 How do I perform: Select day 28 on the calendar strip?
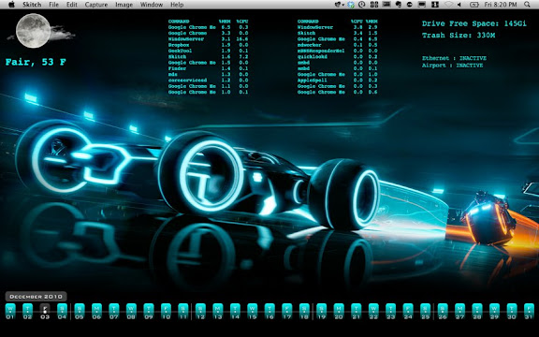477,312
